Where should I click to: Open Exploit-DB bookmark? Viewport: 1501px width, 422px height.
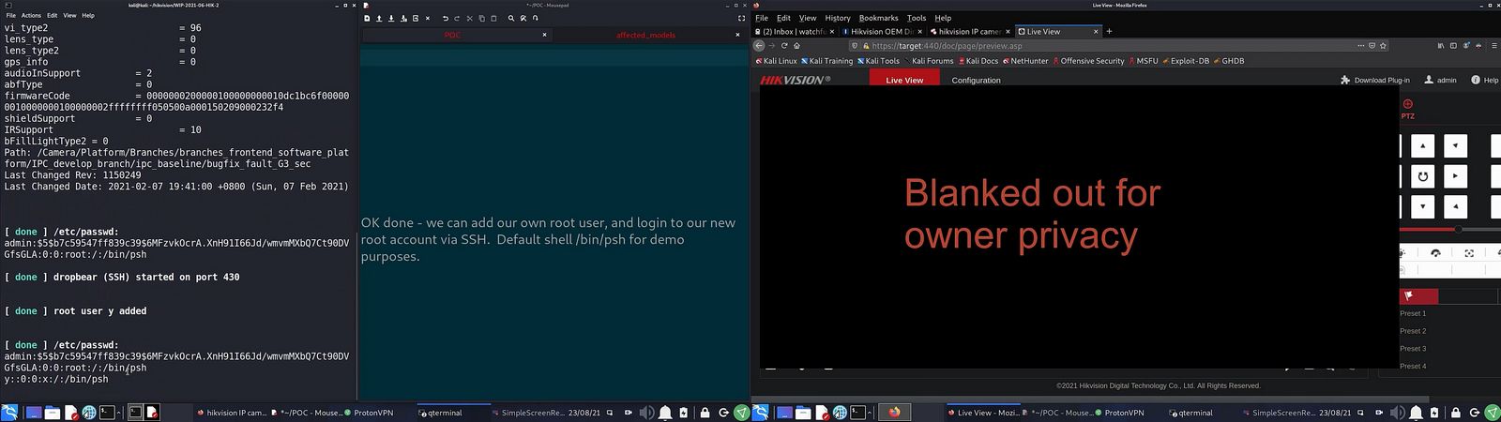click(1186, 61)
